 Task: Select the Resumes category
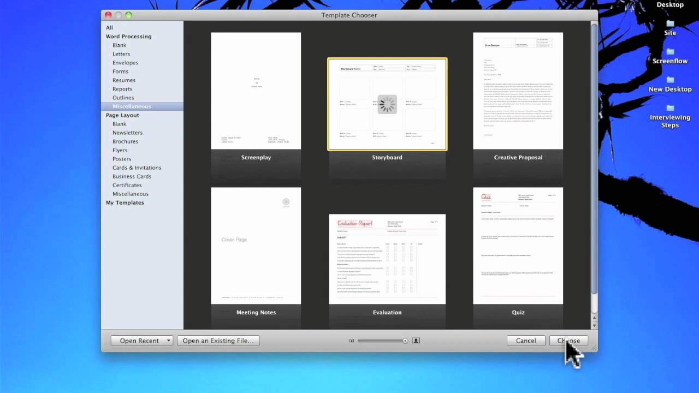(124, 80)
